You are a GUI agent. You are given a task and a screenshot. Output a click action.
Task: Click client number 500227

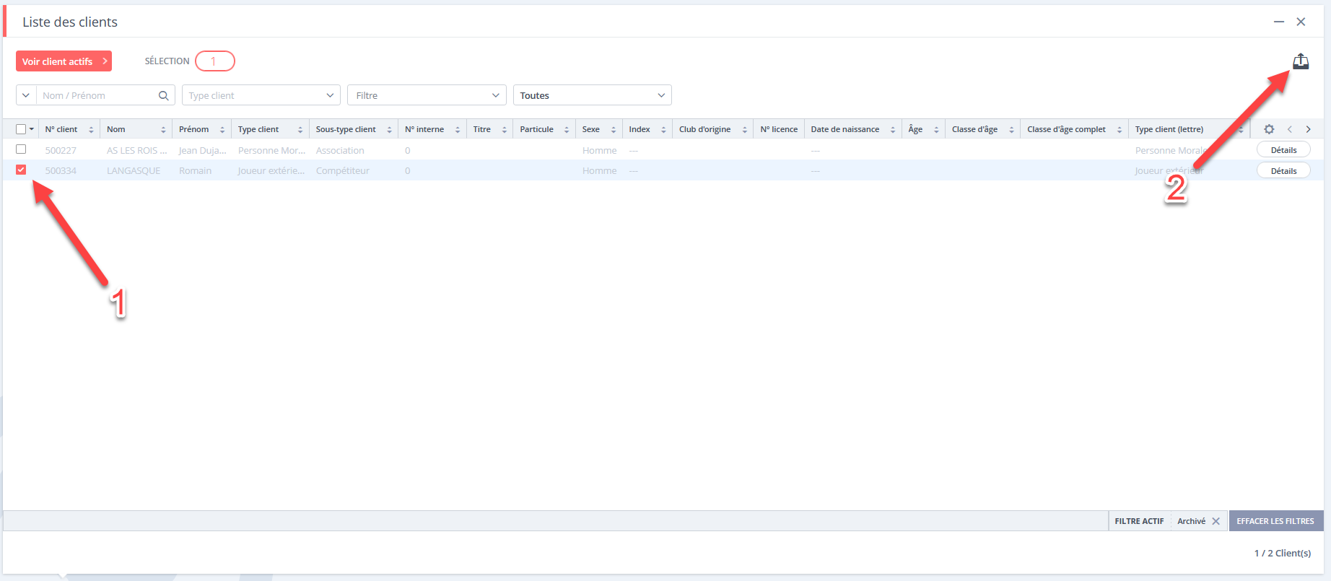click(61, 150)
